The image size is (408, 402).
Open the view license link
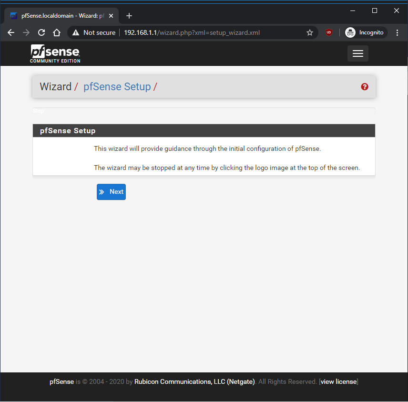(x=338, y=381)
